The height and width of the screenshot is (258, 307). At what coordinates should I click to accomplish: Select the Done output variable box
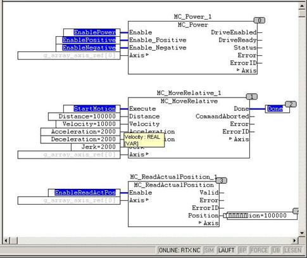coord(277,109)
